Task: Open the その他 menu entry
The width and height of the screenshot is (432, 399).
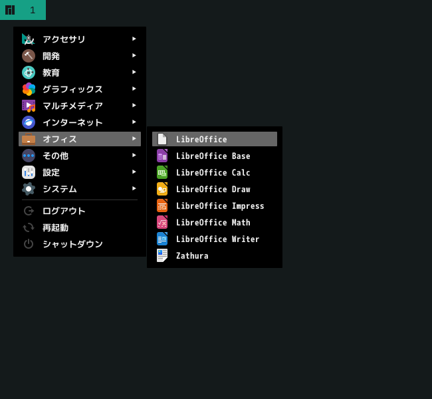Action: (x=80, y=156)
